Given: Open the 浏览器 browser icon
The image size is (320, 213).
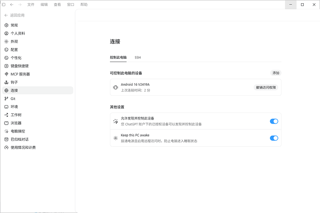Looking at the screenshot, I should click(x=6, y=123).
